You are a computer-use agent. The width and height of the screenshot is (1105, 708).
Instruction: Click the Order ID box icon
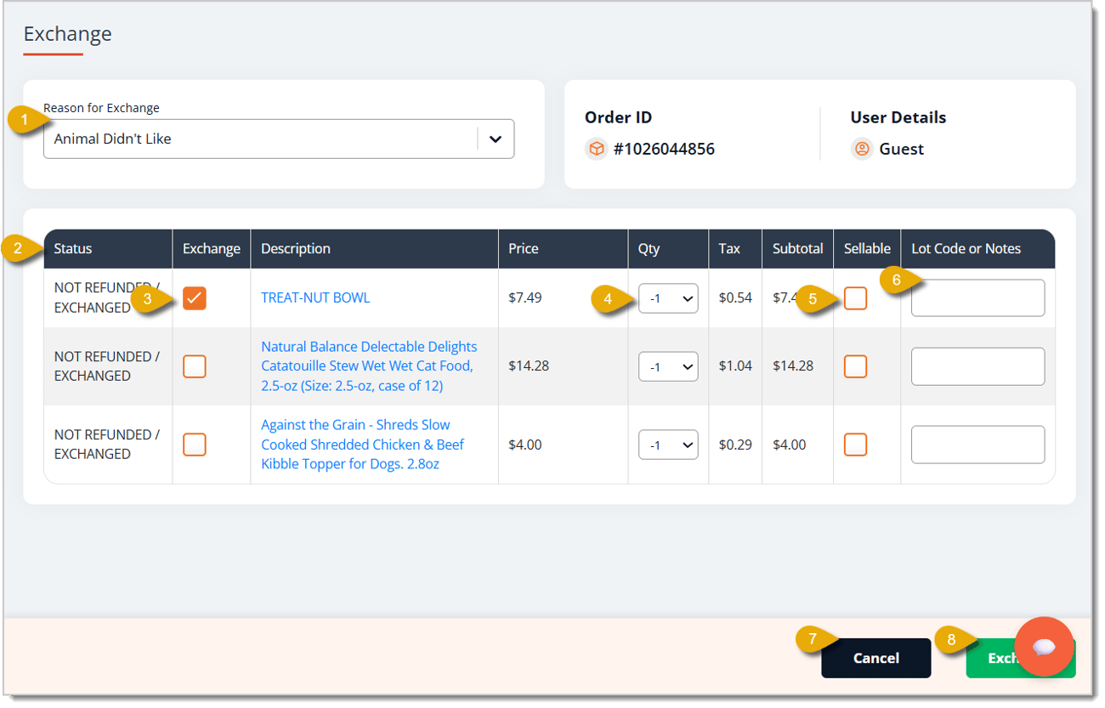pyautogui.click(x=597, y=150)
